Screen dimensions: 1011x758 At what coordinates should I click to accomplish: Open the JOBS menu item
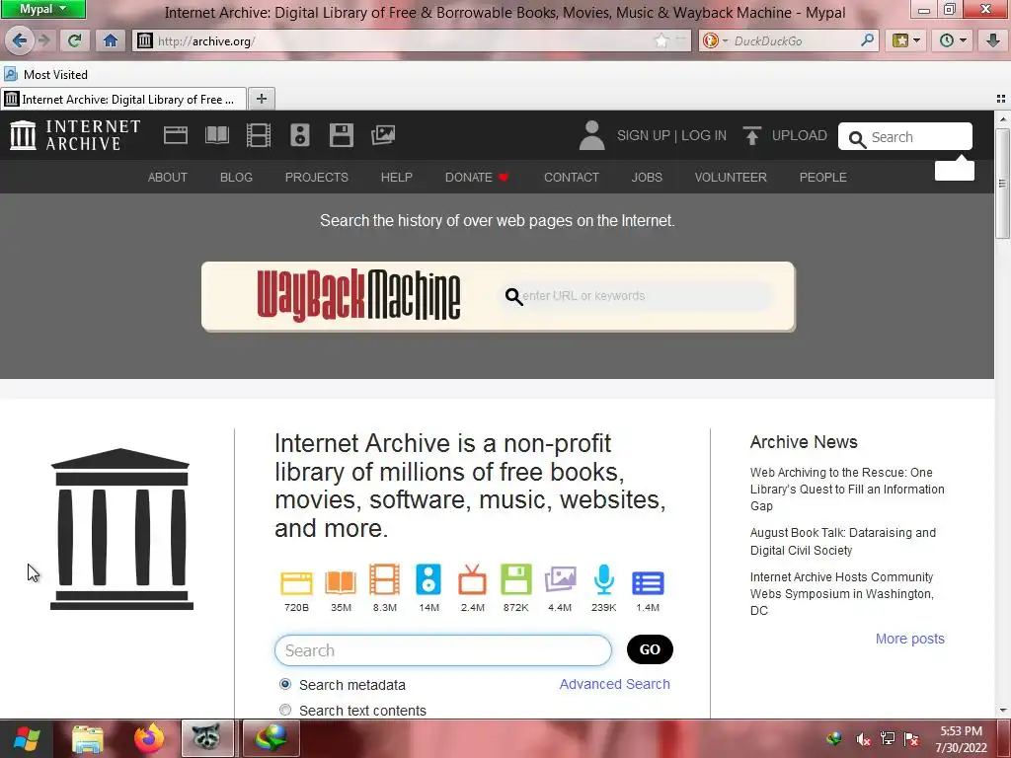(x=647, y=178)
